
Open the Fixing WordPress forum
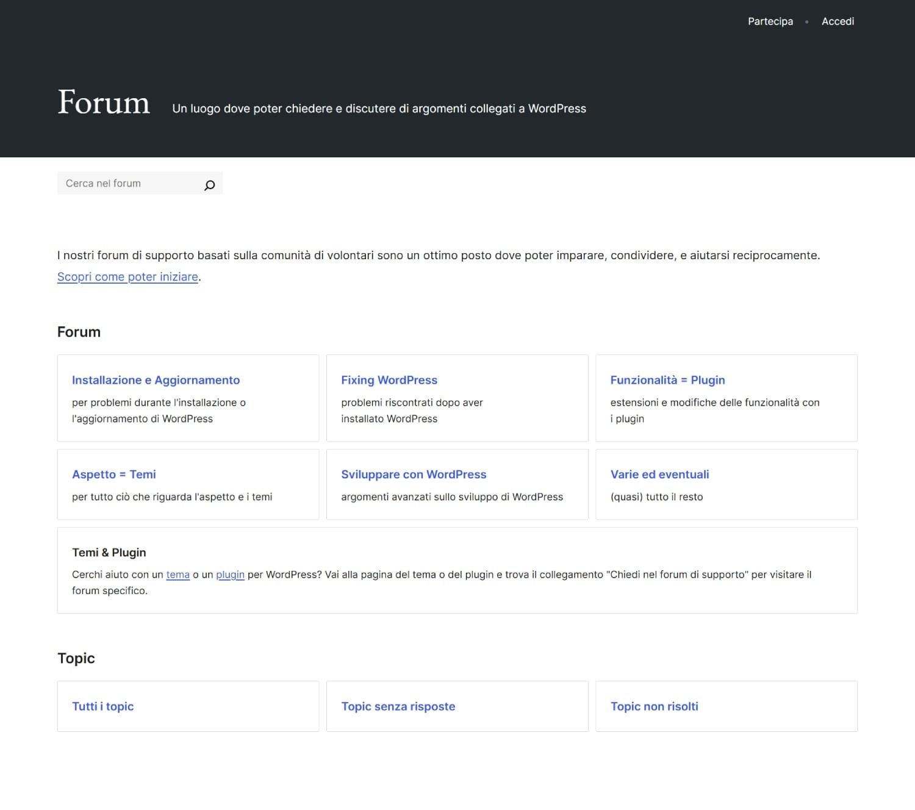click(x=389, y=380)
